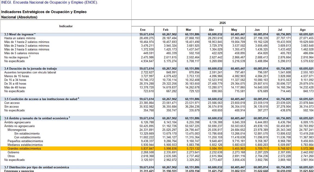Click cell value 458,650
This screenshot has height=172, width=314.
217,110
